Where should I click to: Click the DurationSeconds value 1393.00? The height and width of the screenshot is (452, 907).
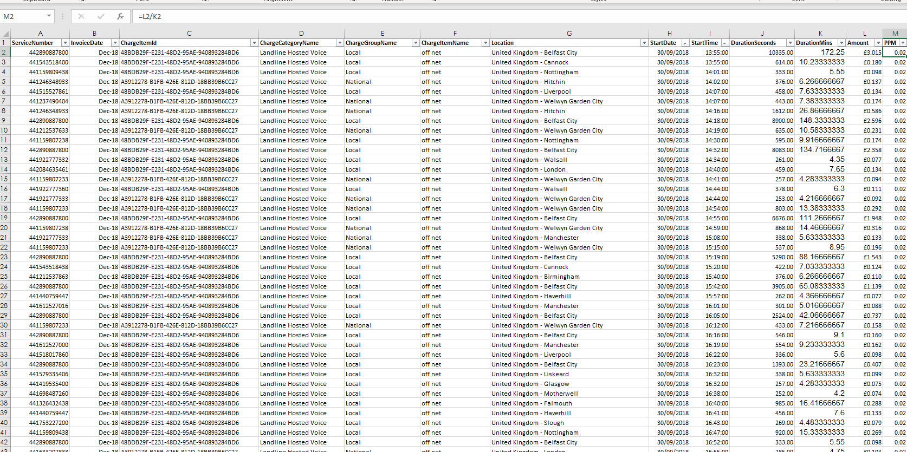762,364
